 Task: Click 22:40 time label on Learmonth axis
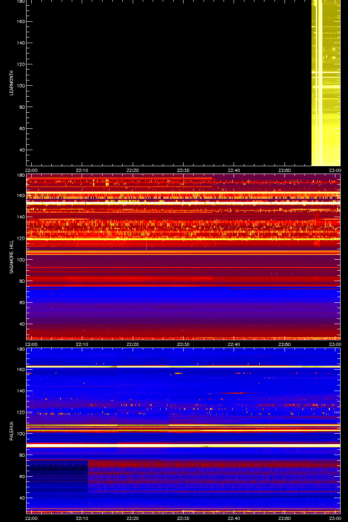[x=234, y=170]
